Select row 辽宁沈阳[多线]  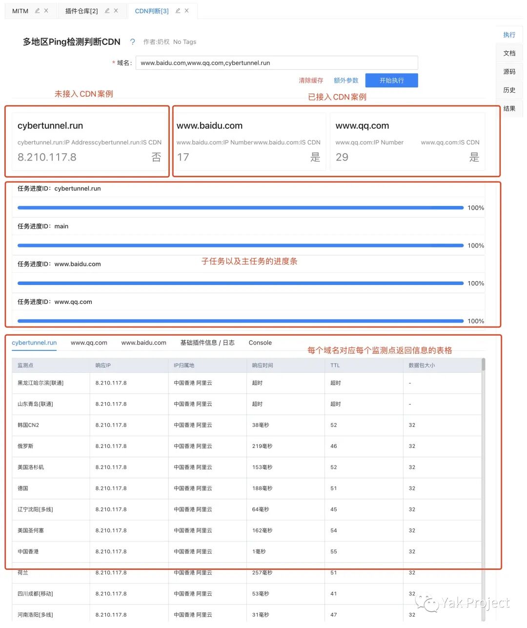click(246, 509)
